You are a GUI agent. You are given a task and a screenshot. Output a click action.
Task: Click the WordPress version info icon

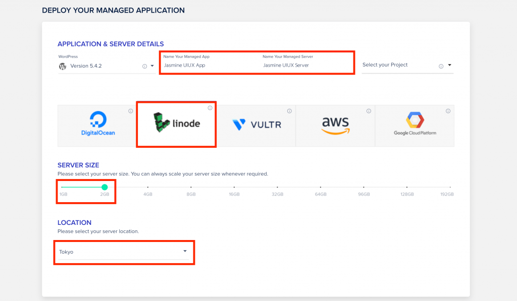click(144, 66)
